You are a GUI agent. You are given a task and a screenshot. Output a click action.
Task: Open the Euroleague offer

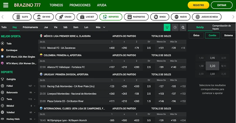click(x=12, y=50)
